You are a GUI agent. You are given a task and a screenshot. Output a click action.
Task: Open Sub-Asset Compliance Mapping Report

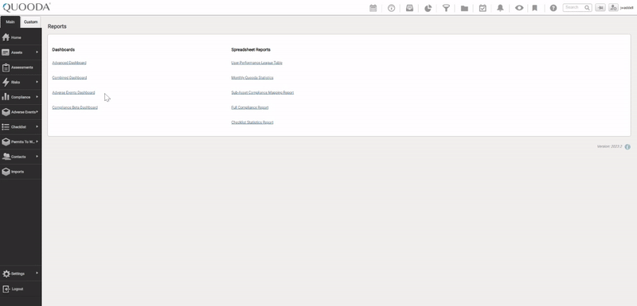click(x=263, y=93)
